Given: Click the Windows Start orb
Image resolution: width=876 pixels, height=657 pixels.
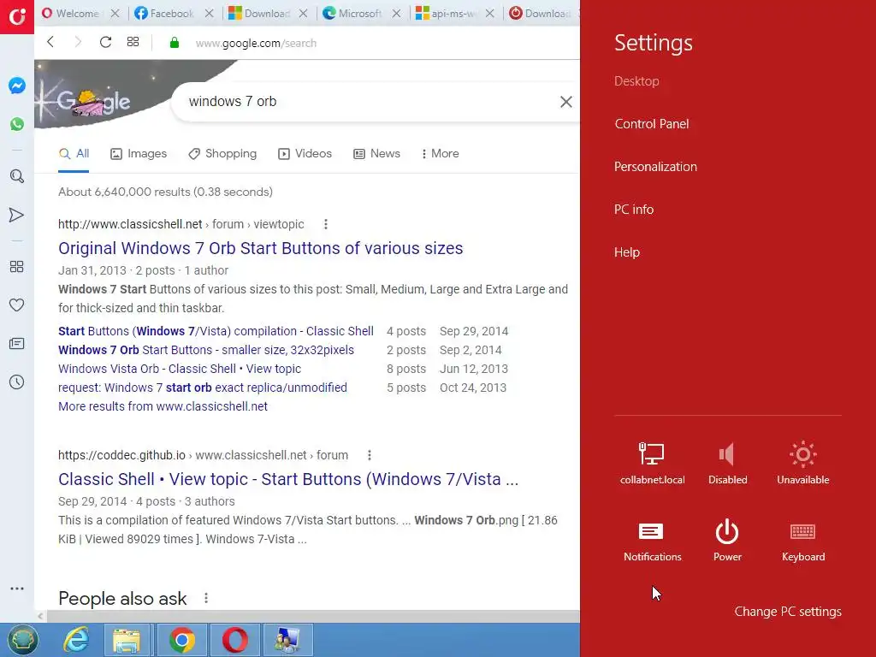Looking at the screenshot, I should pyautogui.click(x=22, y=640).
